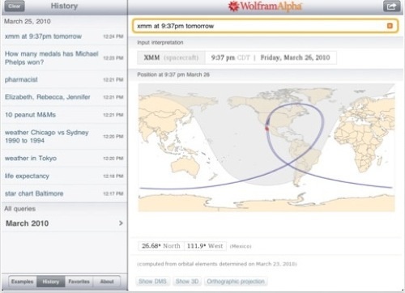Switch to the Examples tab
Image resolution: width=405 pixels, height=293 pixels.
pos(23,282)
